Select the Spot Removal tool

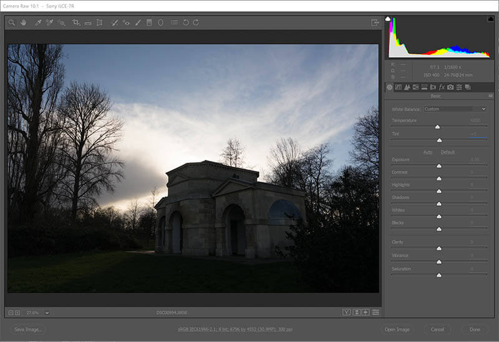(x=115, y=22)
